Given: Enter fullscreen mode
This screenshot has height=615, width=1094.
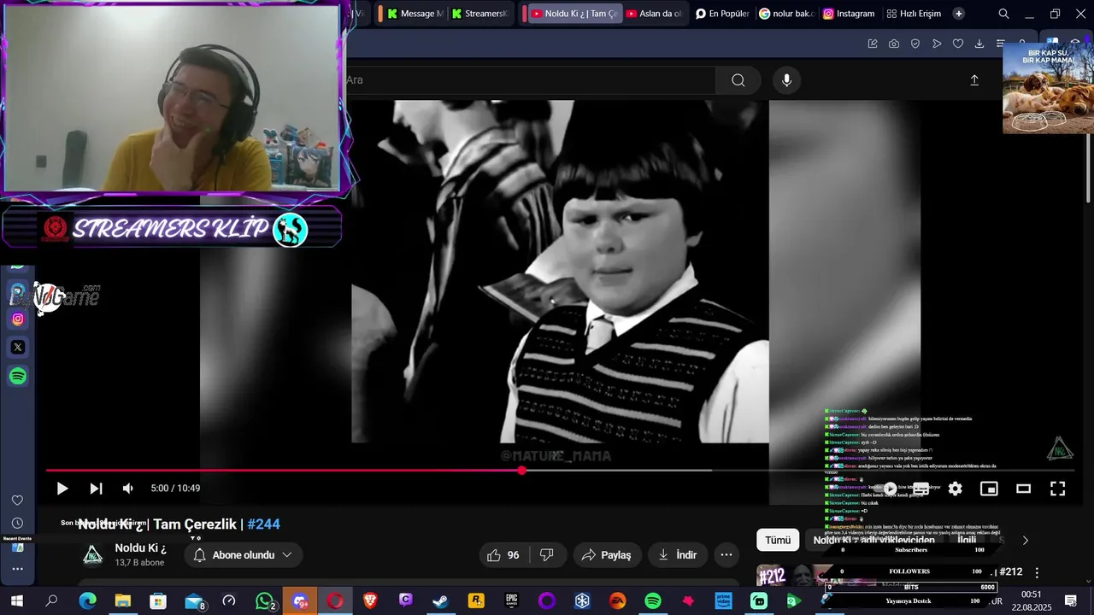Looking at the screenshot, I should coord(1057,489).
